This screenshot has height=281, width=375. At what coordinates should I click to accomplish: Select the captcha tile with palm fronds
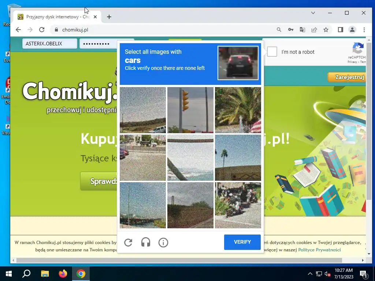tap(238, 110)
